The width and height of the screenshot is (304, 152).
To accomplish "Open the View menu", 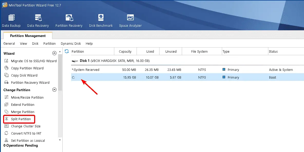I will point(23,43).
